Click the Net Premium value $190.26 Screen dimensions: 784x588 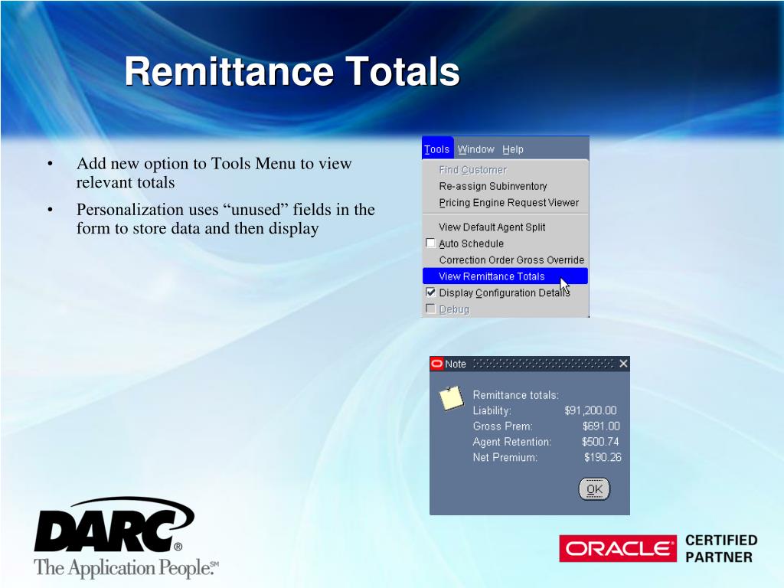tap(603, 457)
